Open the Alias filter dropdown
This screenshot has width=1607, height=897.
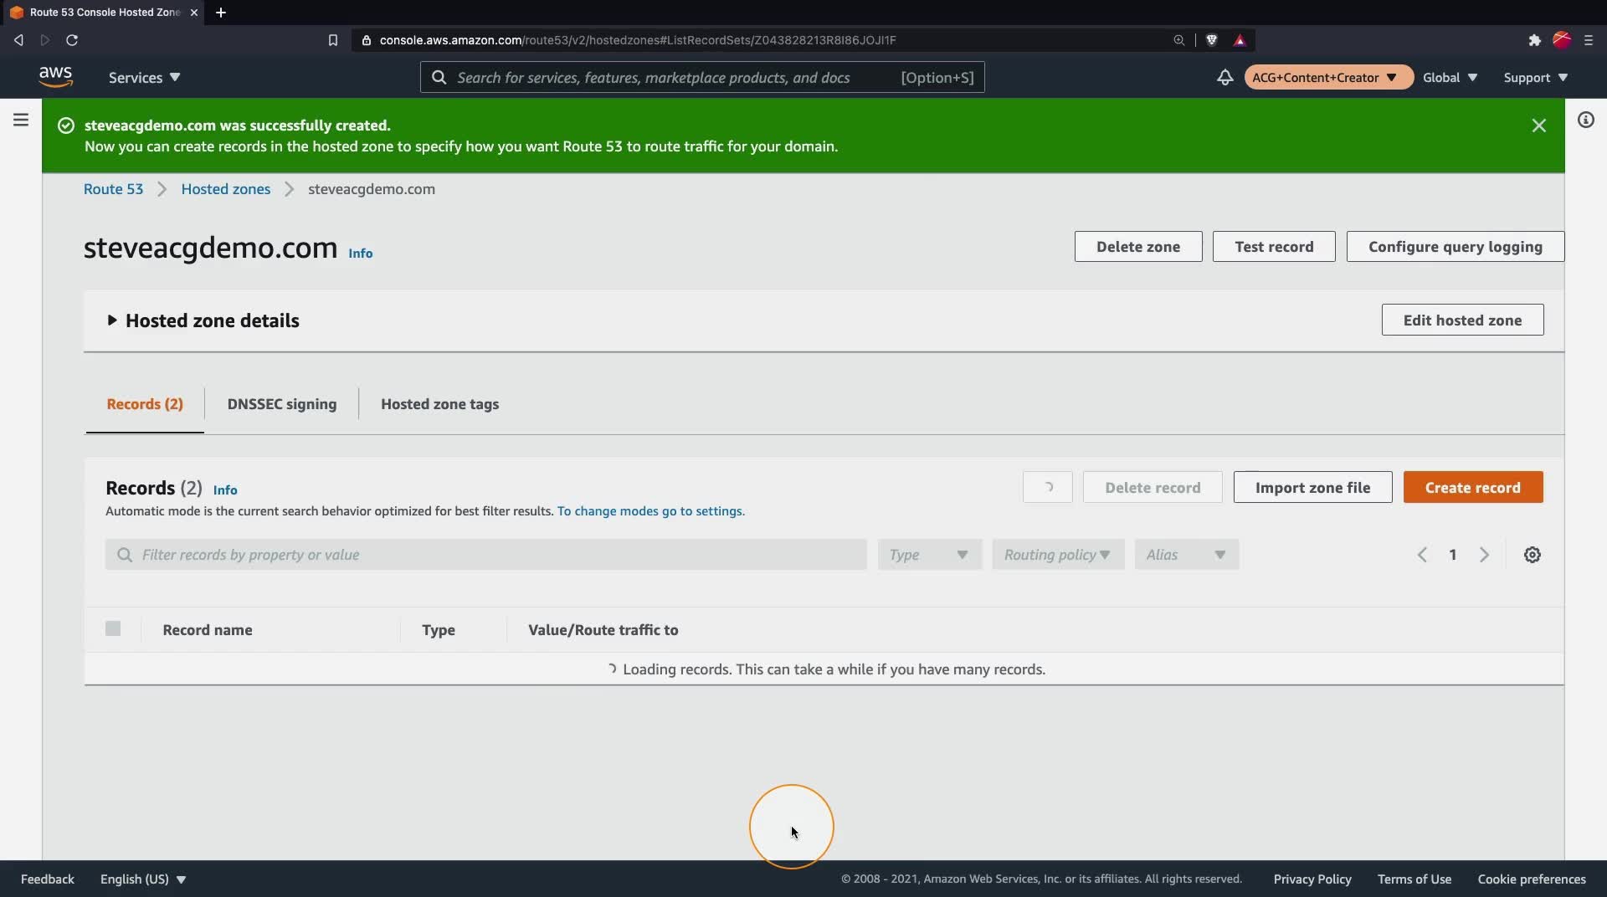click(1186, 555)
